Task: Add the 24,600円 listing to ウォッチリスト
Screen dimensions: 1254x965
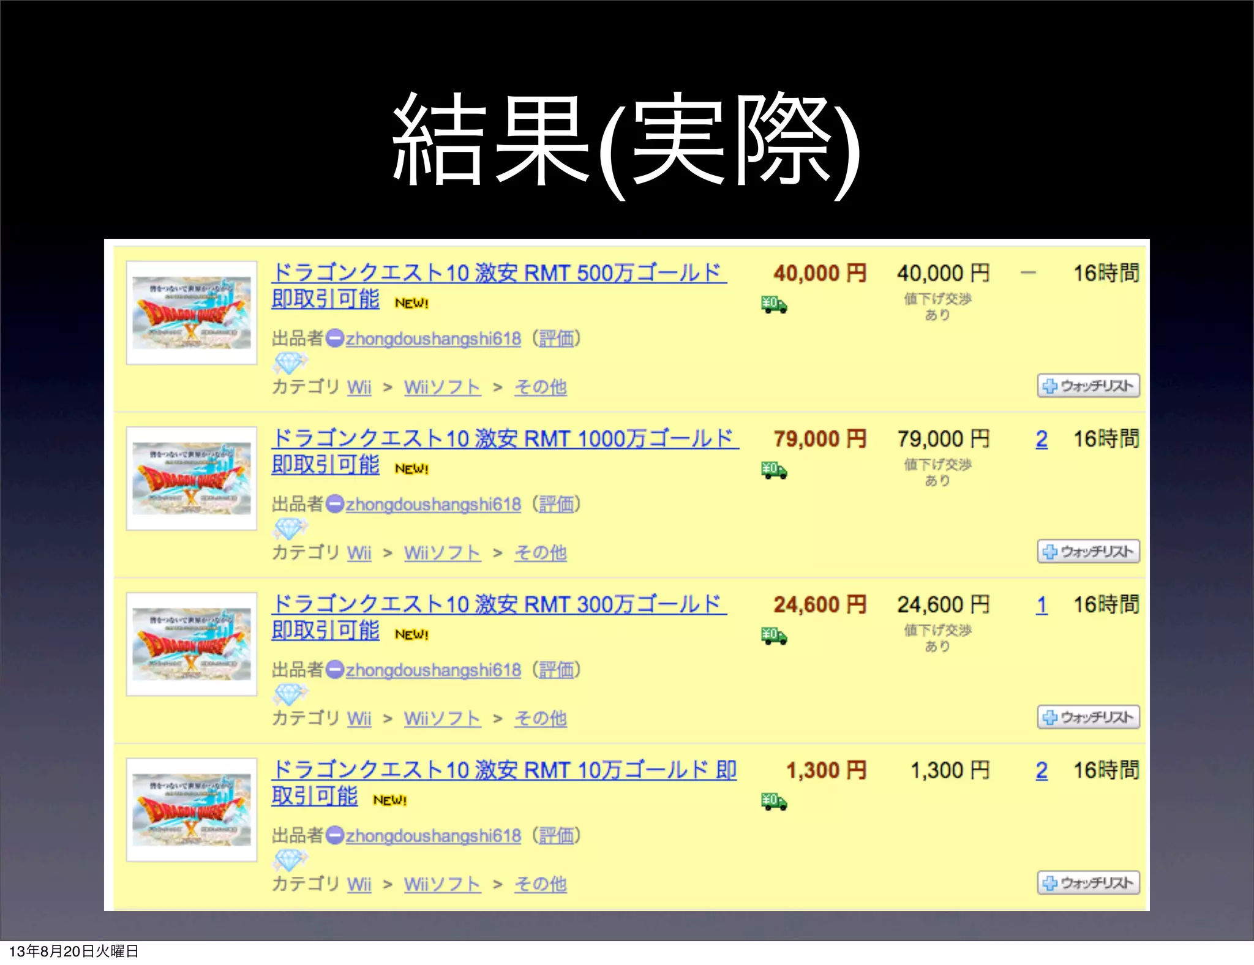Action: click(x=1089, y=717)
